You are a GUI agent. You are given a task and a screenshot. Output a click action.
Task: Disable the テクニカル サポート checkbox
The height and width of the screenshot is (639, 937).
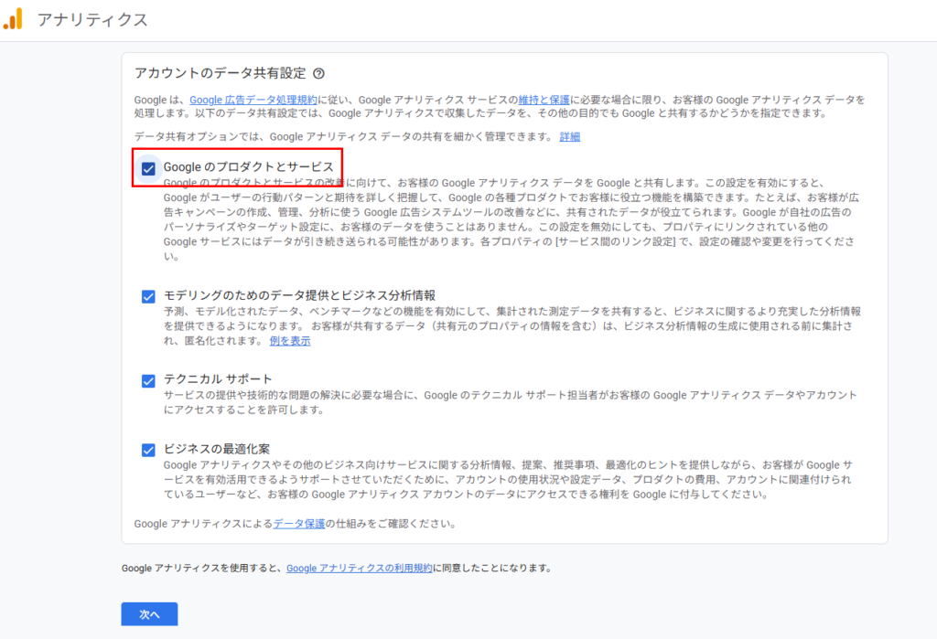(x=148, y=380)
